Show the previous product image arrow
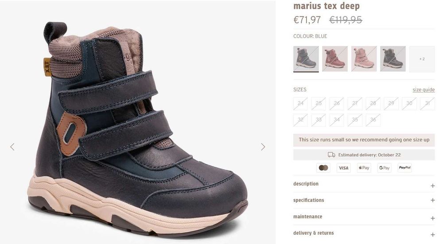443x244 pixels. pyautogui.click(x=12, y=147)
